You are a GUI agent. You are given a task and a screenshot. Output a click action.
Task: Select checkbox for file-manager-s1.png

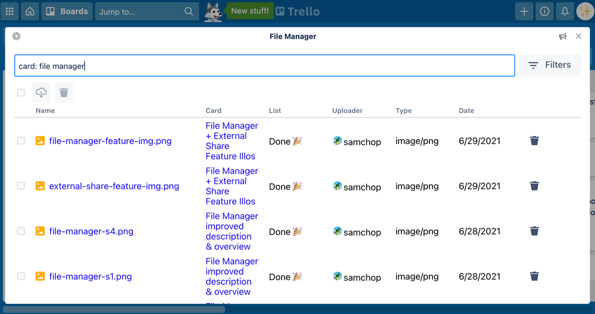pyautogui.click(x=21, y=276)
